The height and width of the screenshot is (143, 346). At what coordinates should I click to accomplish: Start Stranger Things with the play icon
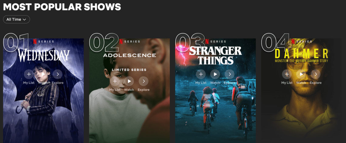pos(215,74)
